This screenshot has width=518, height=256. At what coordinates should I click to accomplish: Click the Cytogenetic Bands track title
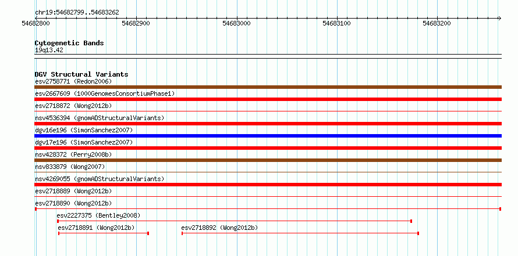pos(69,43)
